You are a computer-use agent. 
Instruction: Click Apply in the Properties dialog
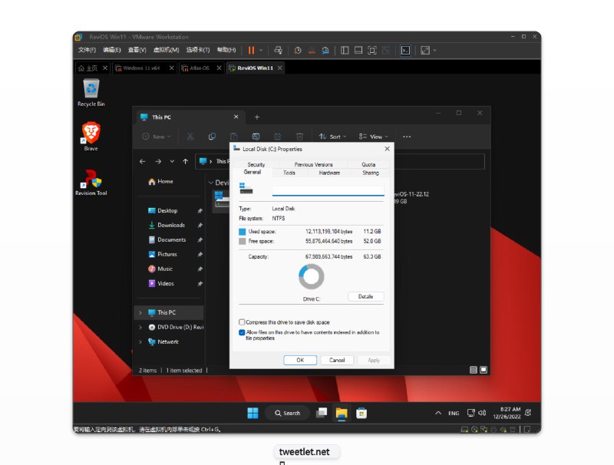coord(374,360)
